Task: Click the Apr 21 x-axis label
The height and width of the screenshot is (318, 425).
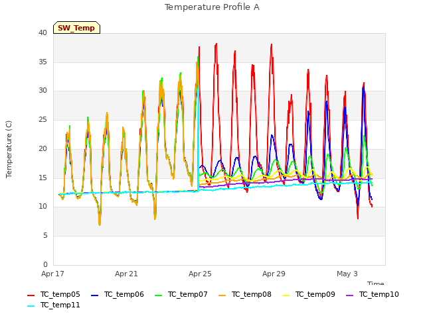Action: [126, 274]
